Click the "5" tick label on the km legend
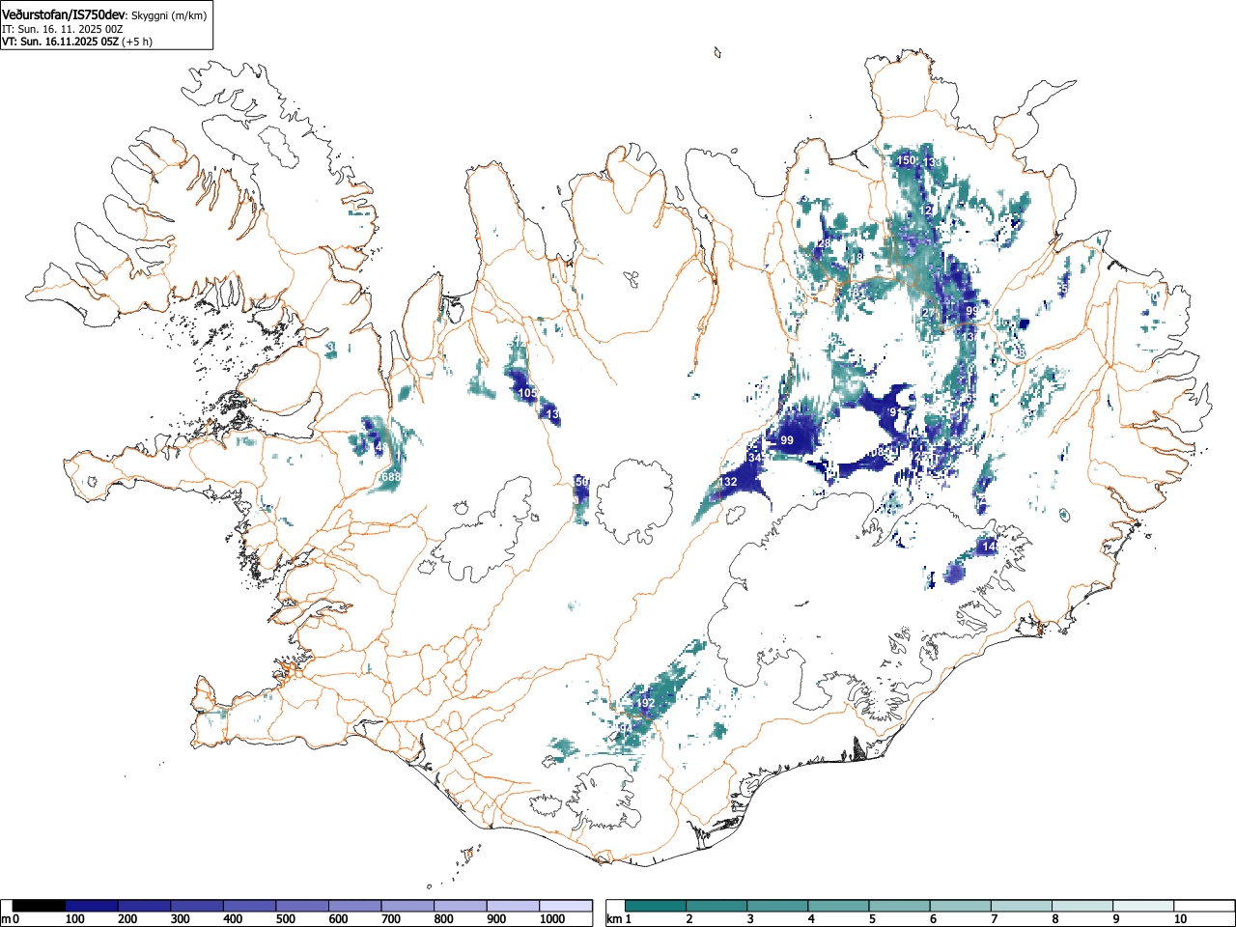This screenshot has width=1236, height=927. coord(872,919)
